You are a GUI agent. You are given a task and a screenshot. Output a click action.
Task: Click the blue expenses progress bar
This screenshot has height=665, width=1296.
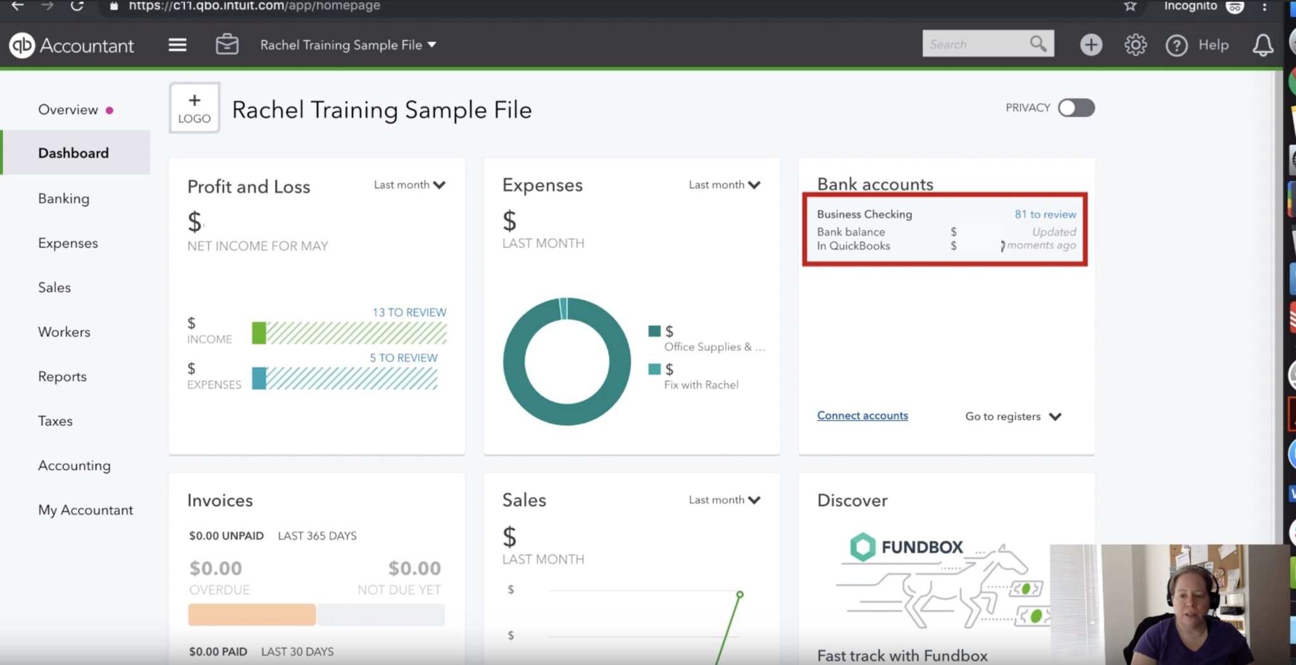tap(345, 378)
